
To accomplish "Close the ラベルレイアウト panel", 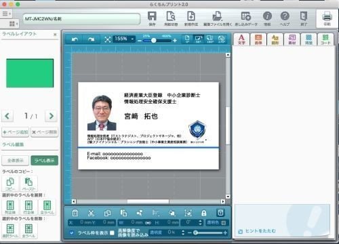I will tap(55, 35).
